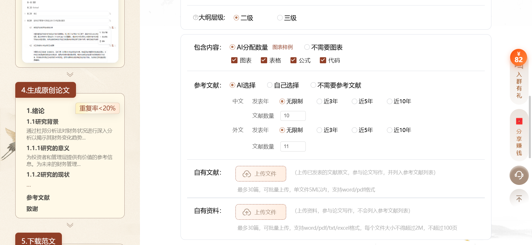Screen dimensions: 532x245
Task: Toggle the 图表 checkbox
Action: [234, 60]
